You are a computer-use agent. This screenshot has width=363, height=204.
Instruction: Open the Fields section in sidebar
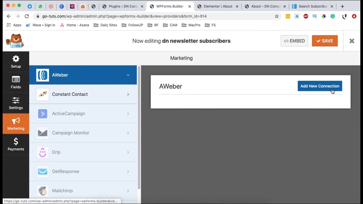[16, 82]
